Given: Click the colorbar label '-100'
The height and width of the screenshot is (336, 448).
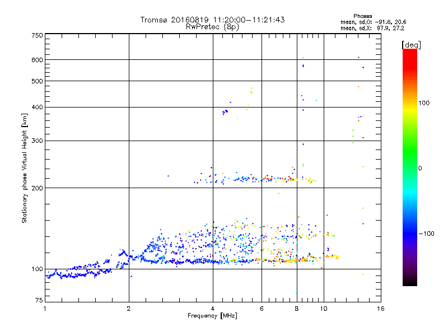Looking at the screenshot, I should (x=426, y=234).
